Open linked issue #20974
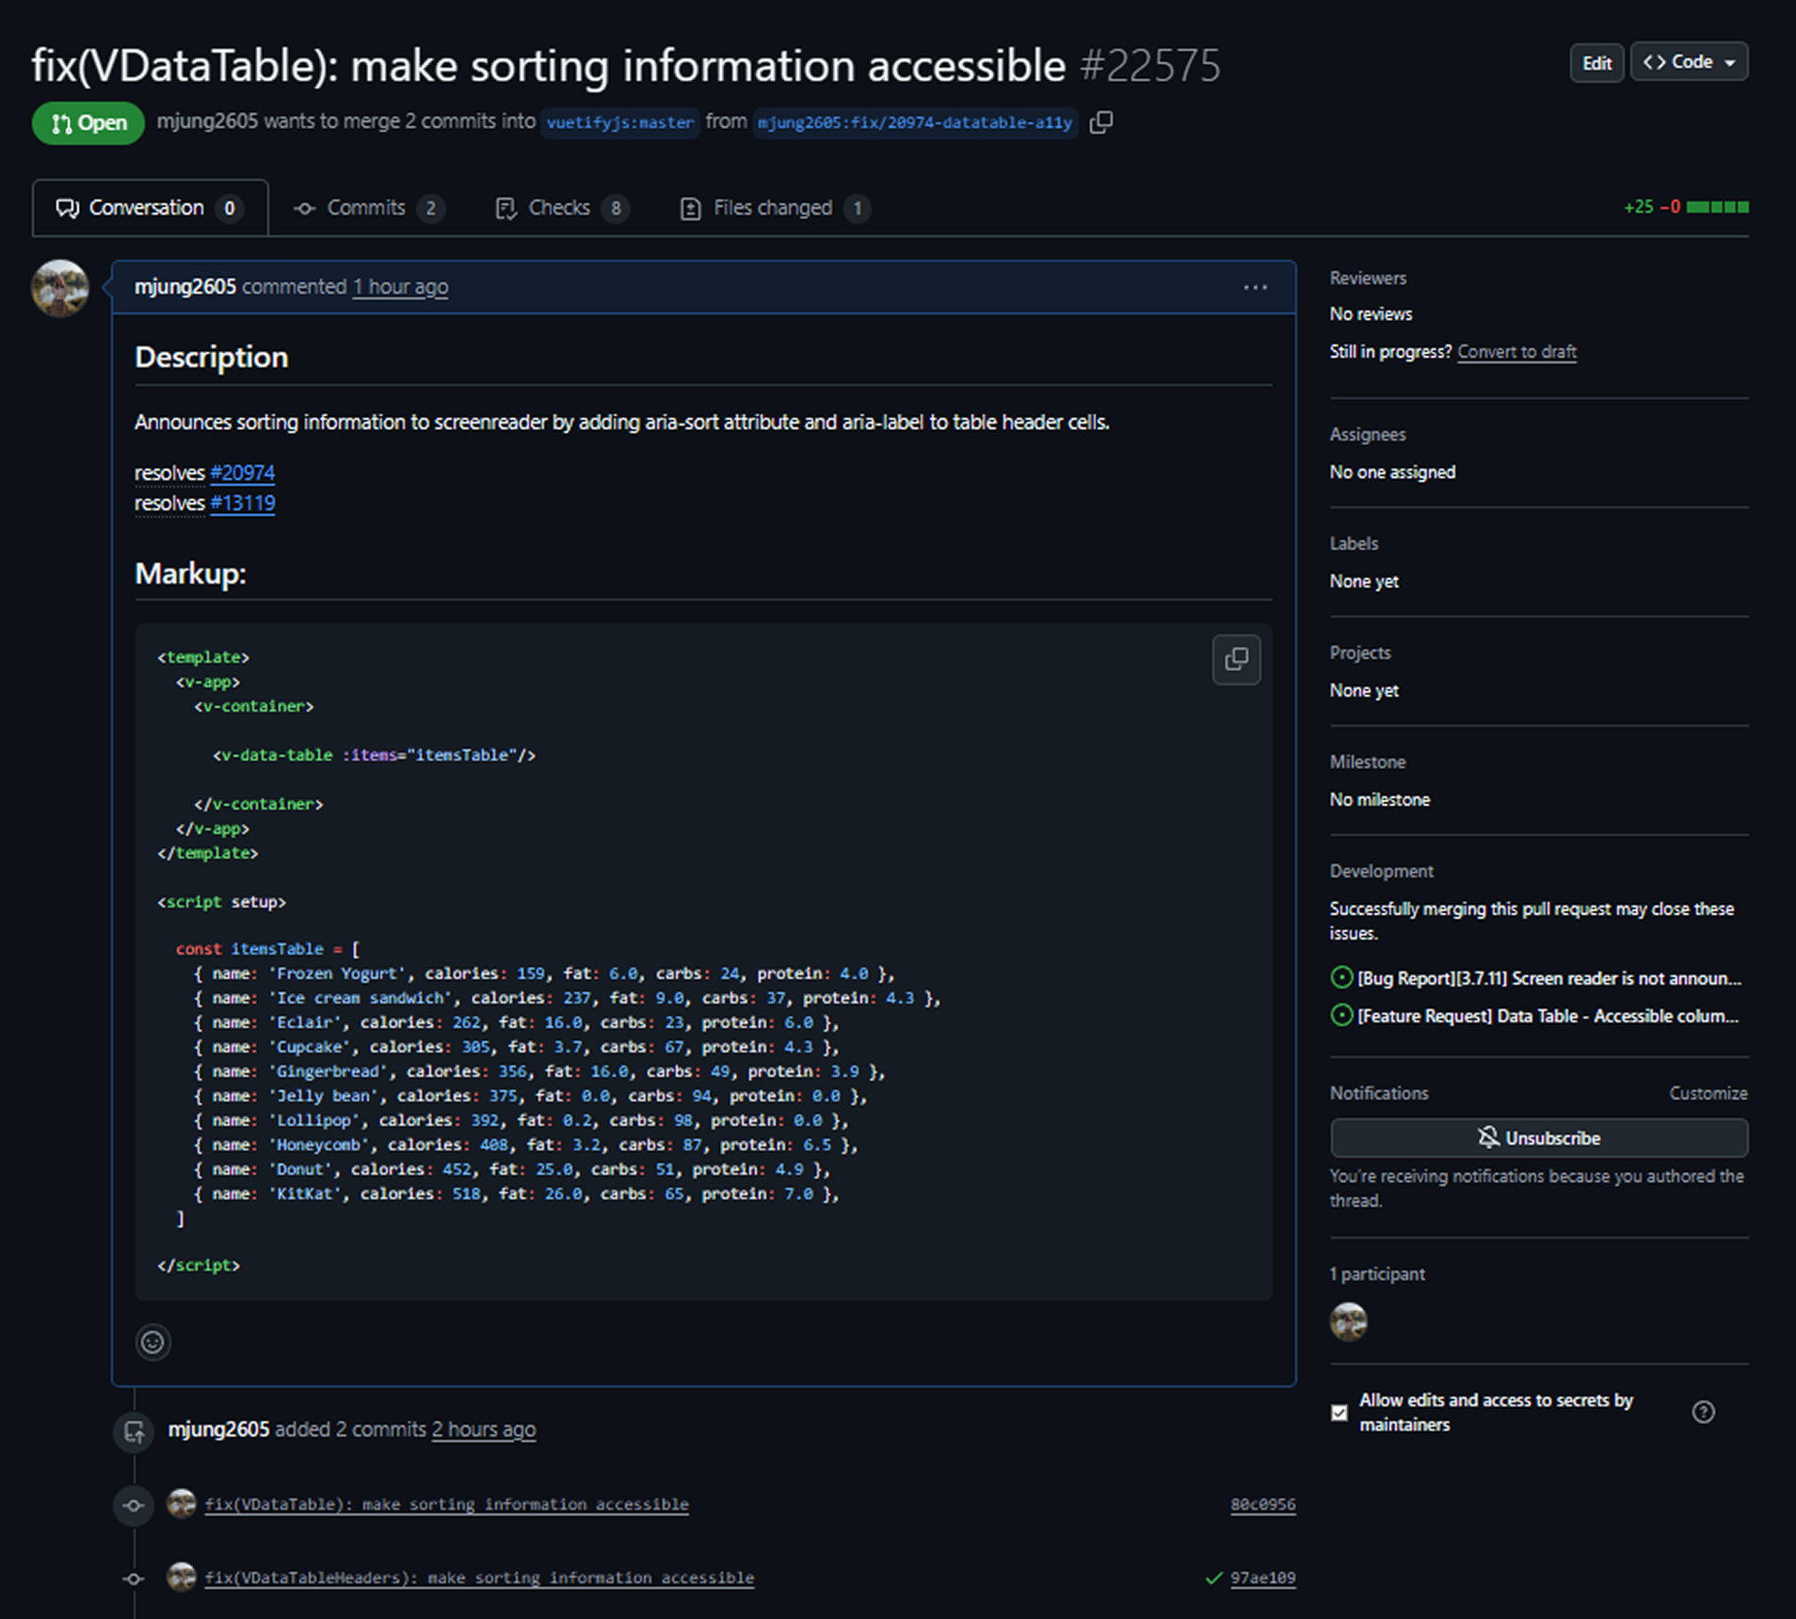 (x=242, y=473)
